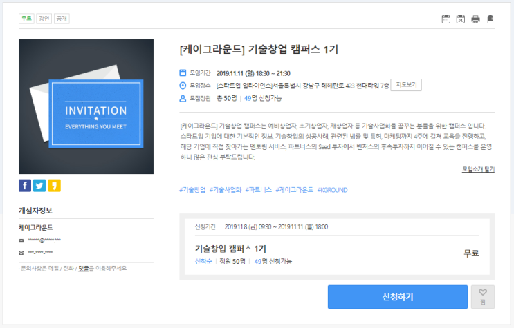Viewport: 514px width, 328px height.
Task: Click the address text 테헤란로 423 현대타워 7층
Action: pyautogui.click(x=355, y=86)
